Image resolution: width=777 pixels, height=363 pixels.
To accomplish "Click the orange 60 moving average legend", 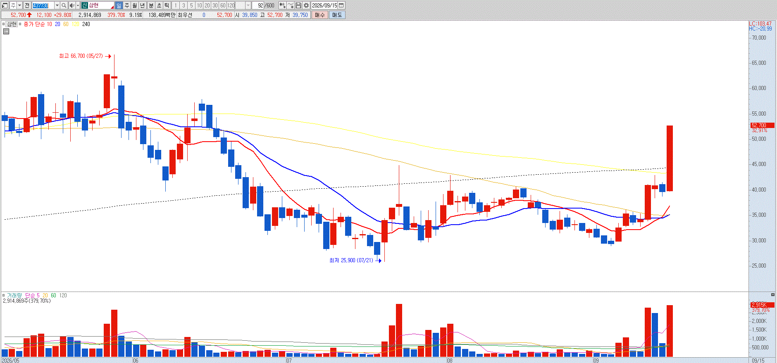I will (66, 24).
